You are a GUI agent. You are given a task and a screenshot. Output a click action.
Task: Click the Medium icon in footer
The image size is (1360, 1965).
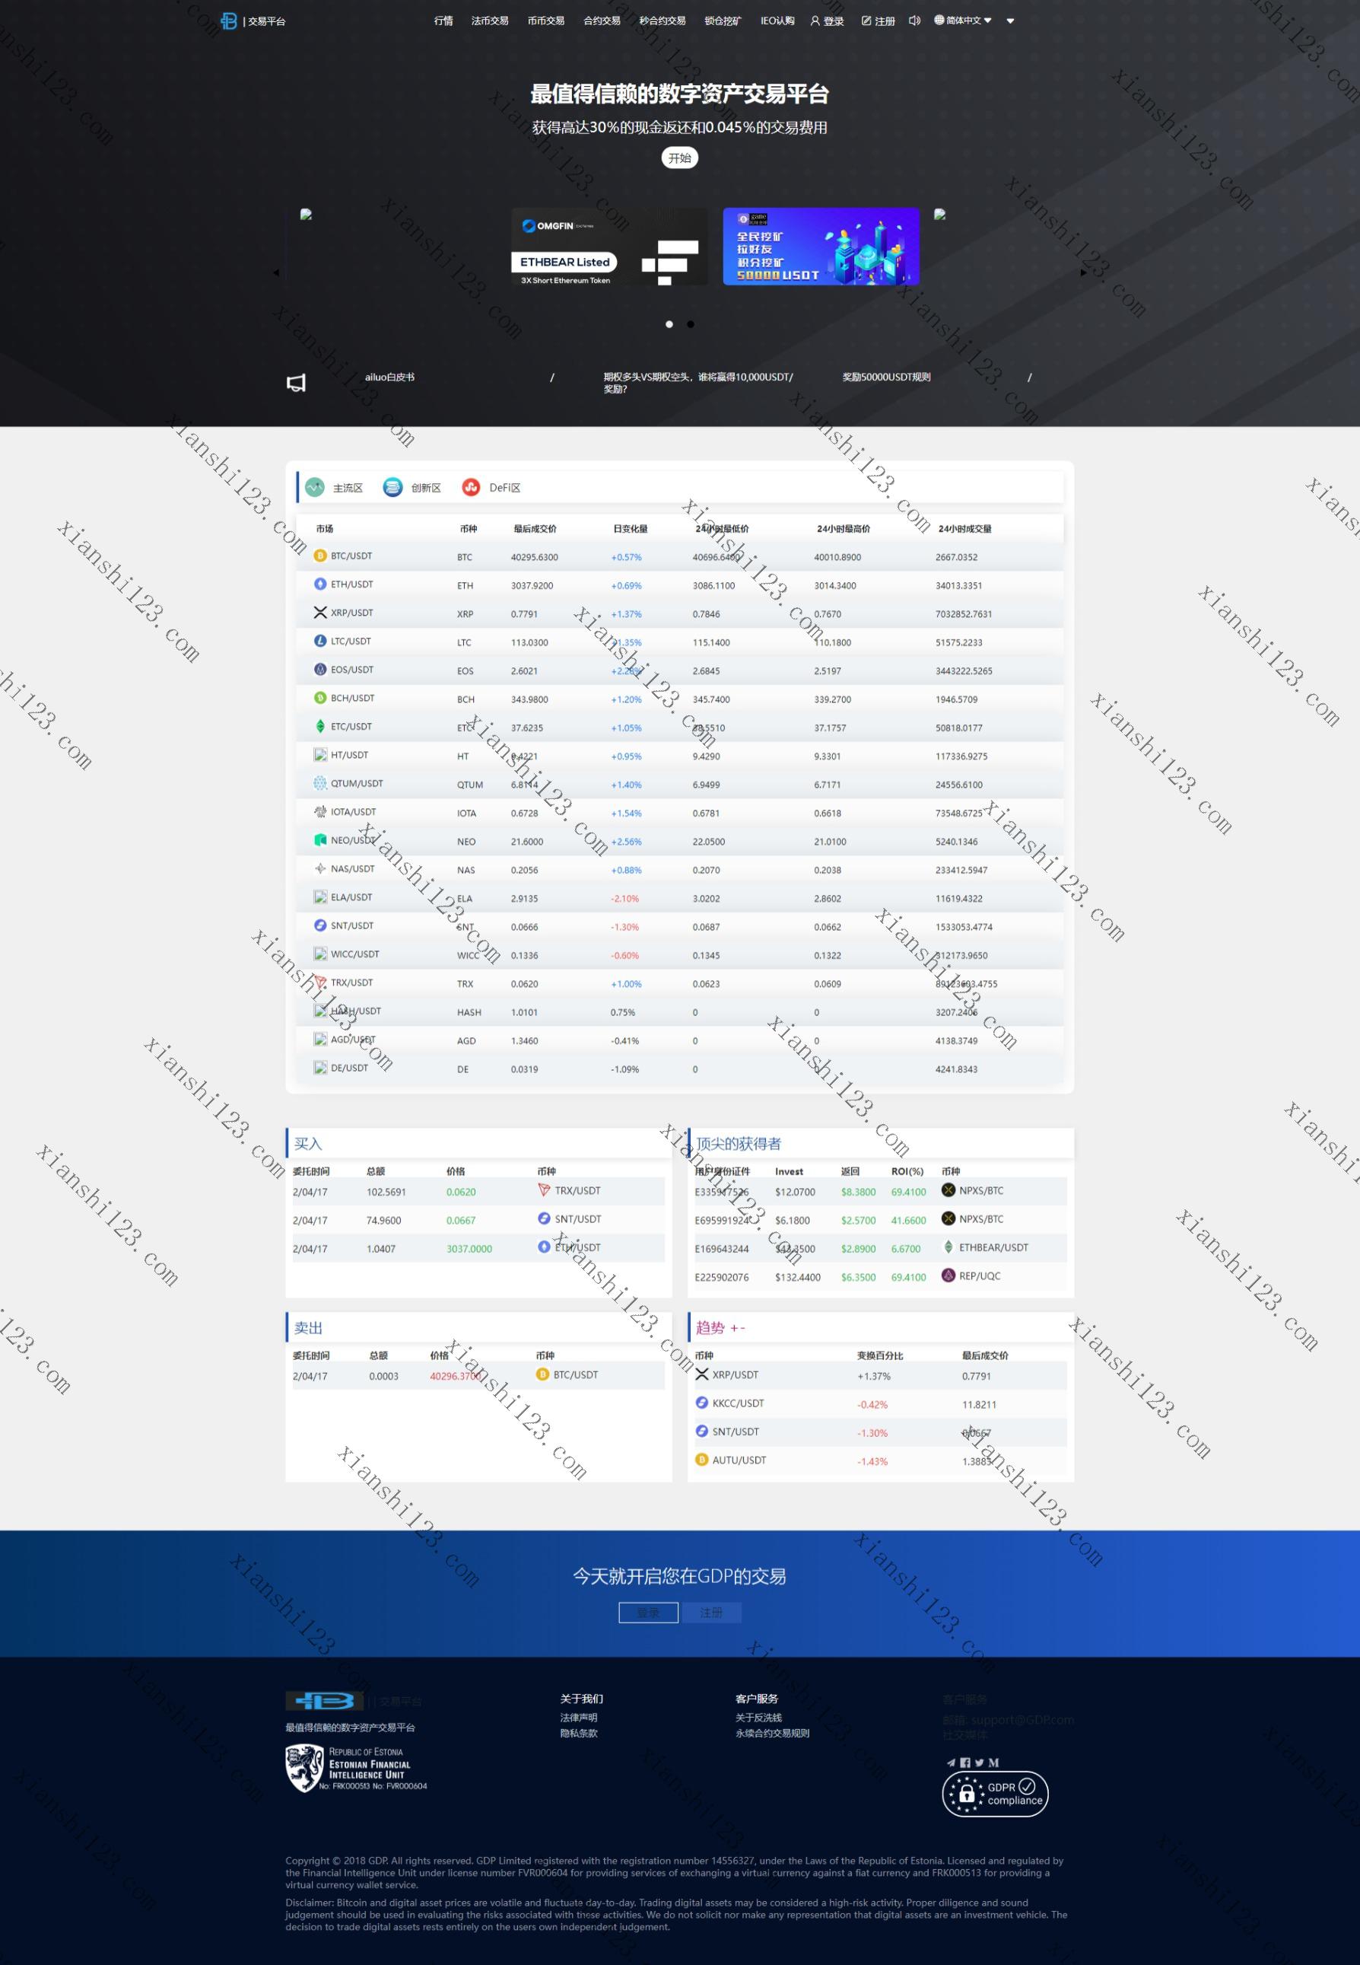pos(993,1762)
